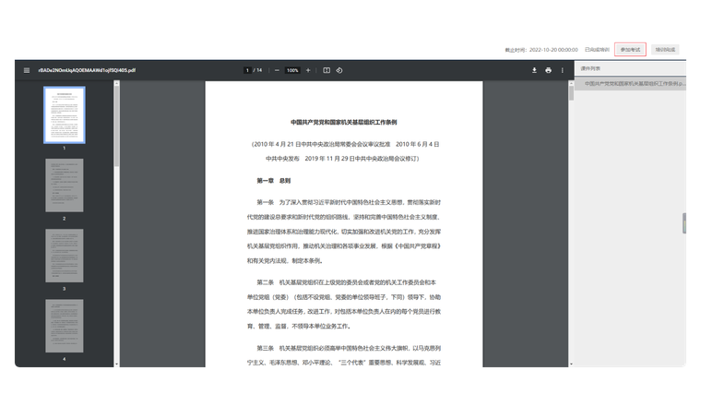Open page 3 thumbnail
The height and width of the screenshot is (406, 701).
65,256
